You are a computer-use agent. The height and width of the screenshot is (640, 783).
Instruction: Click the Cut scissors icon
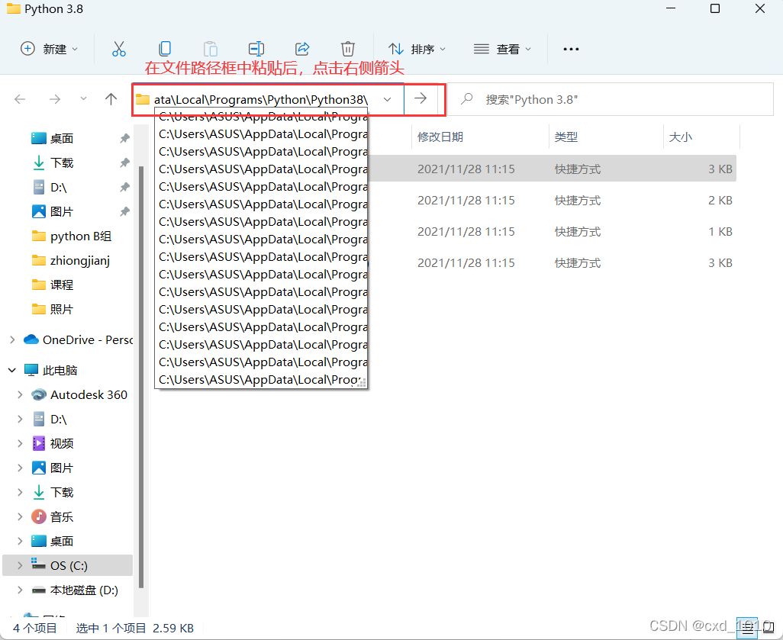click(119, 49)
